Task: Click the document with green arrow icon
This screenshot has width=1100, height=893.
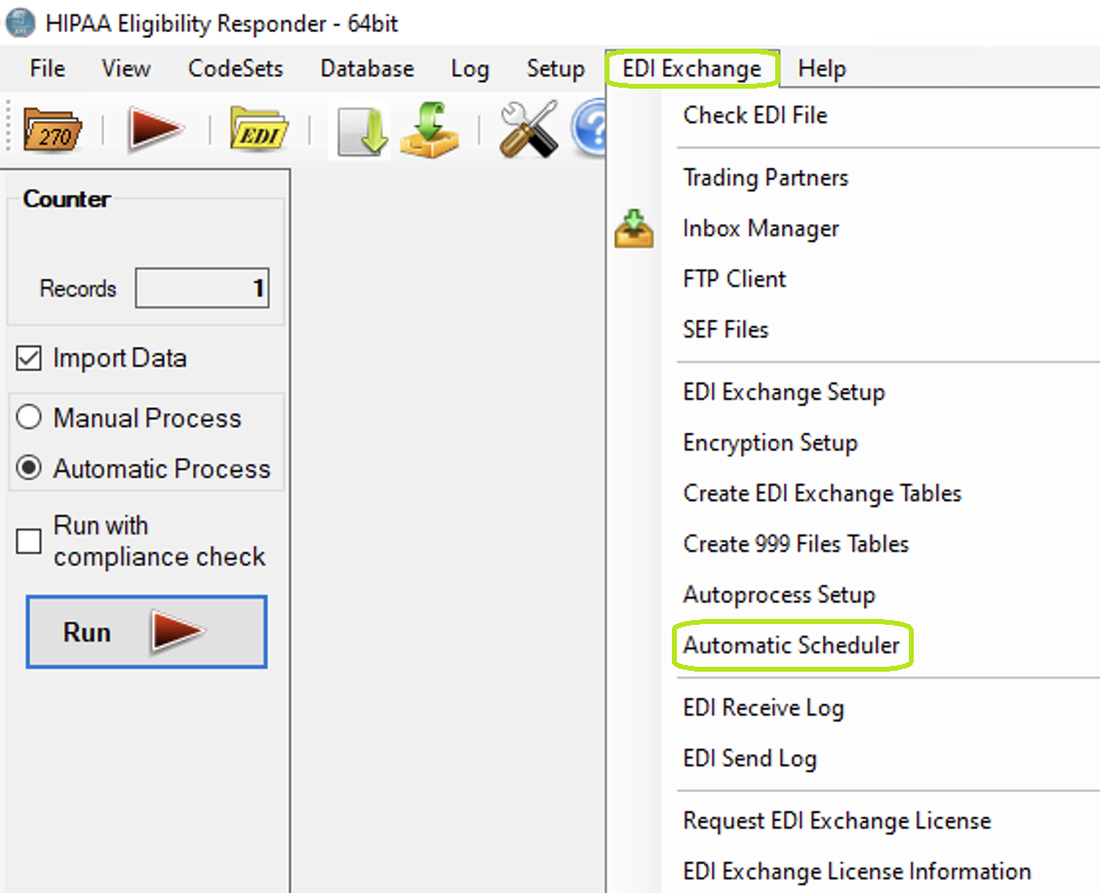Action: pyautogui.click(x=361, y=131)
